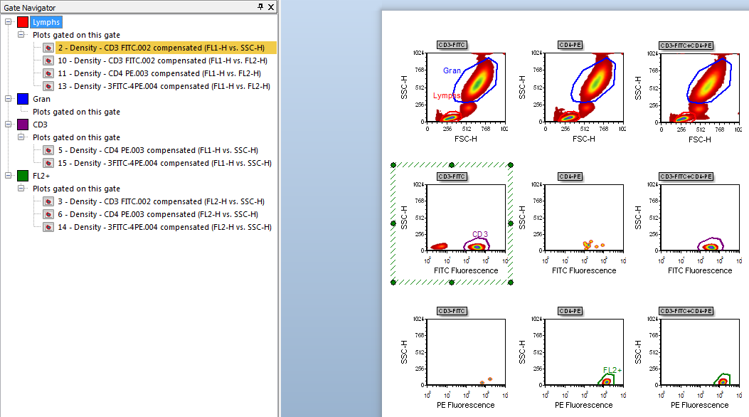Click the plot icon for 11 - CD4 PE.003
Image resolution: width=749 pixels, height=417 pixels.
click(48, 73)
